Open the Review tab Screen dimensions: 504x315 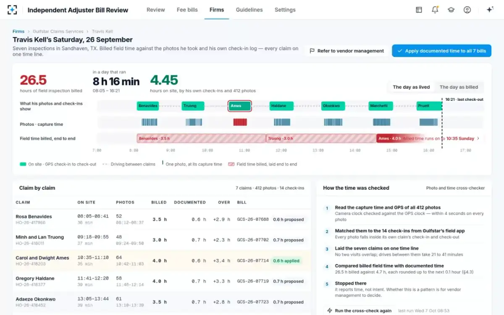(x=156, y=10)
